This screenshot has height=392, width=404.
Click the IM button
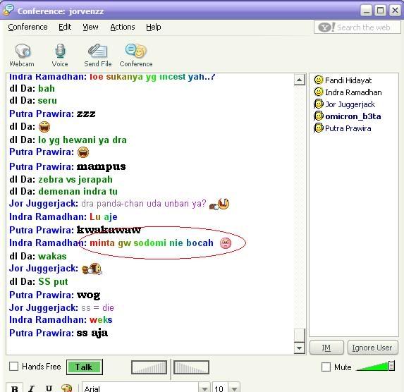pyautogui.click(x=326, y=348)
